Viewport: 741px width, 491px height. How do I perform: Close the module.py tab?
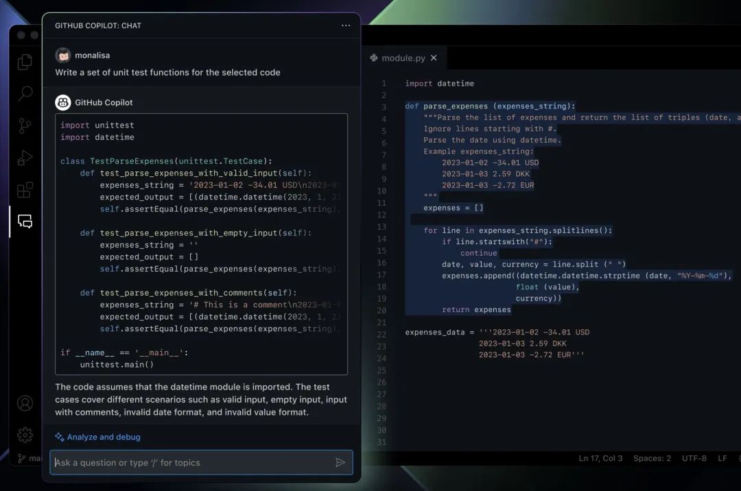coord(434,58)
